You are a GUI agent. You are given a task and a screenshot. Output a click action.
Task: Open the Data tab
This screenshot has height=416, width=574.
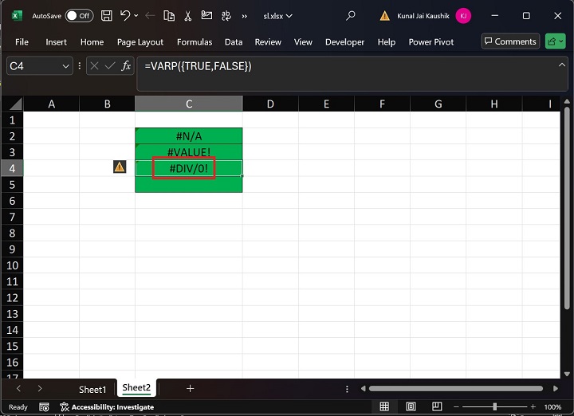[x=234, y=42]
